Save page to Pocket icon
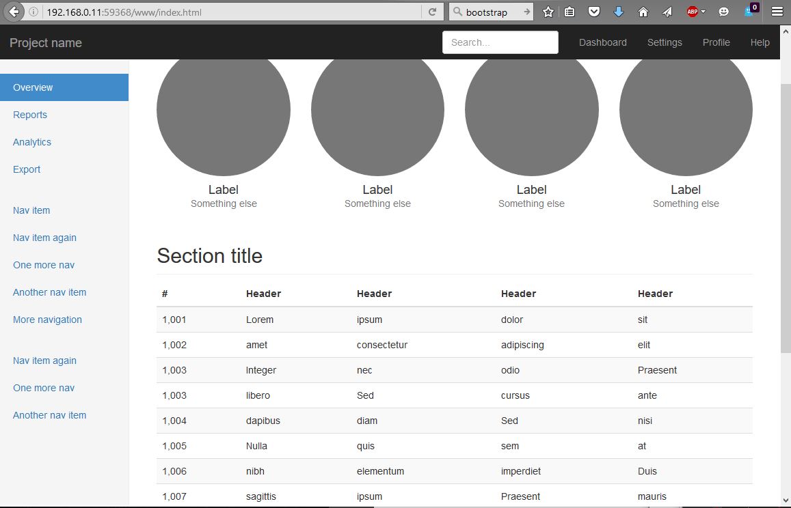 pos(594,12)
